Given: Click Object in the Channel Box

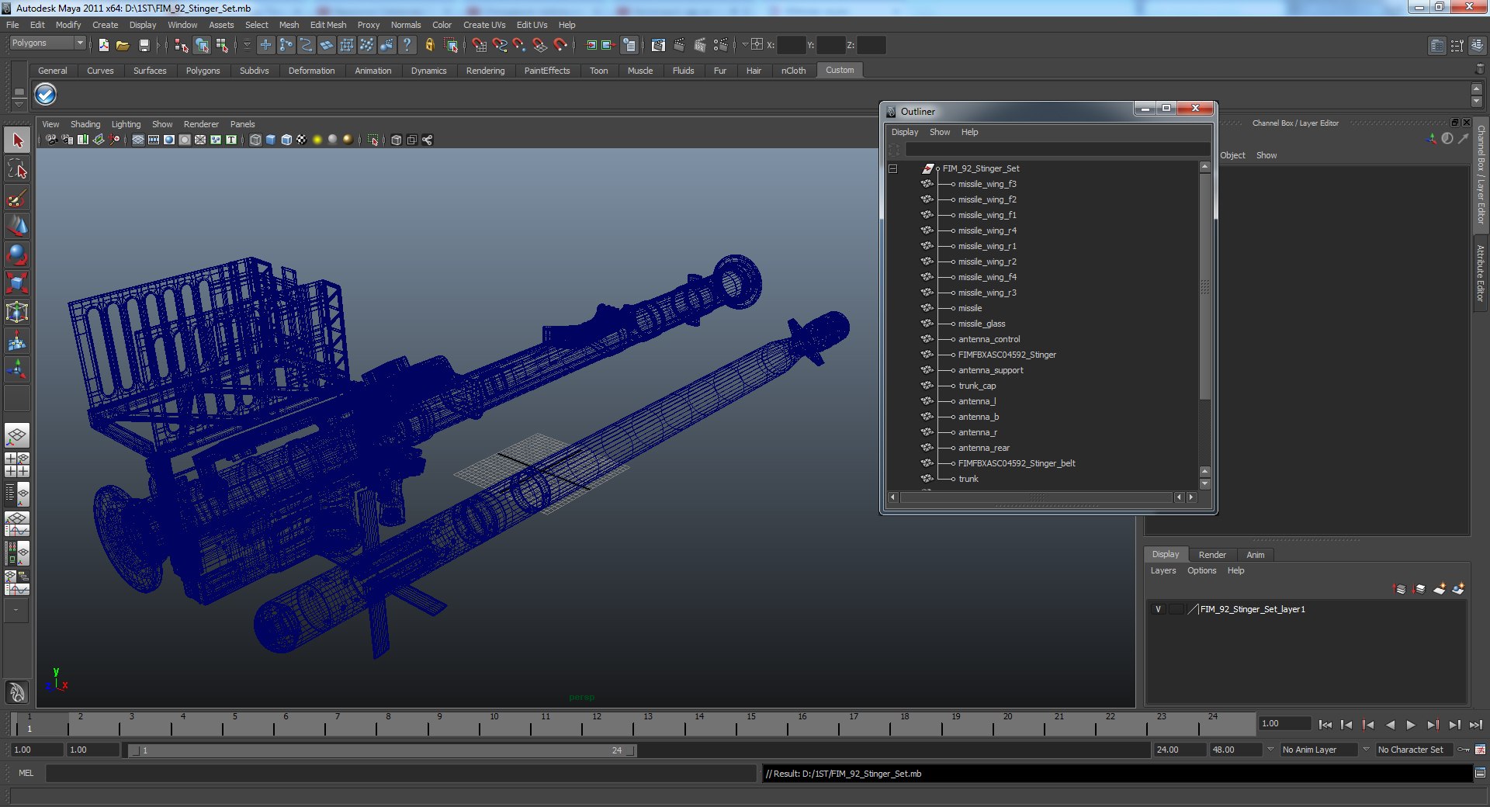Looking at the screenshot, I should pyautogui.click(x=1232, y=155).
